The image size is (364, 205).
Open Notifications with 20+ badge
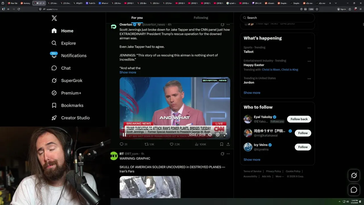(x=69, y=56)
